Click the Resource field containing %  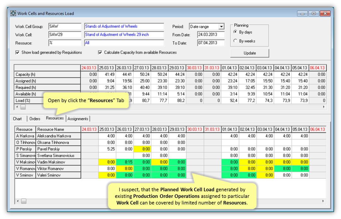coord(65,43)
